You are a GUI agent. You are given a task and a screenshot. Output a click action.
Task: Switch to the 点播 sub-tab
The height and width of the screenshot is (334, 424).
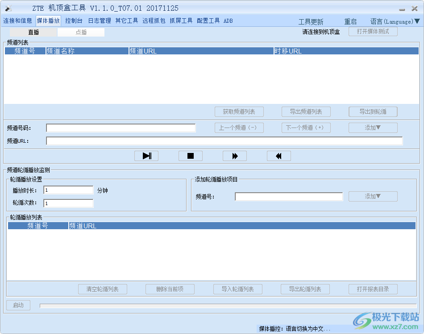(x=81, y=32)
